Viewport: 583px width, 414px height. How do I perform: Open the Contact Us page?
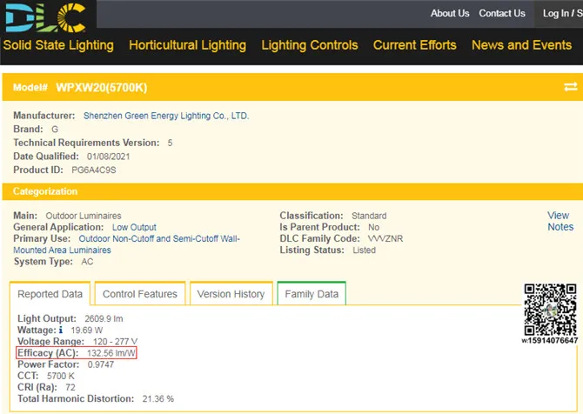tap(502, 13)
